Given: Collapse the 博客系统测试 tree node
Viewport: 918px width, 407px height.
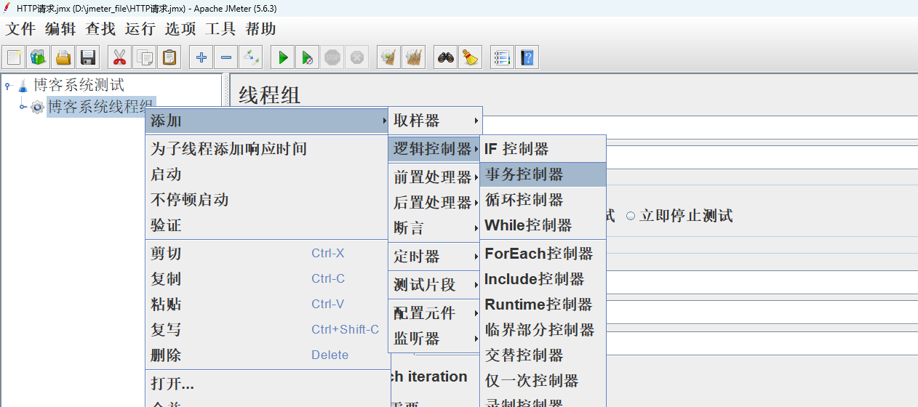Looking at the screenshot, I should (x=8, y=86).
